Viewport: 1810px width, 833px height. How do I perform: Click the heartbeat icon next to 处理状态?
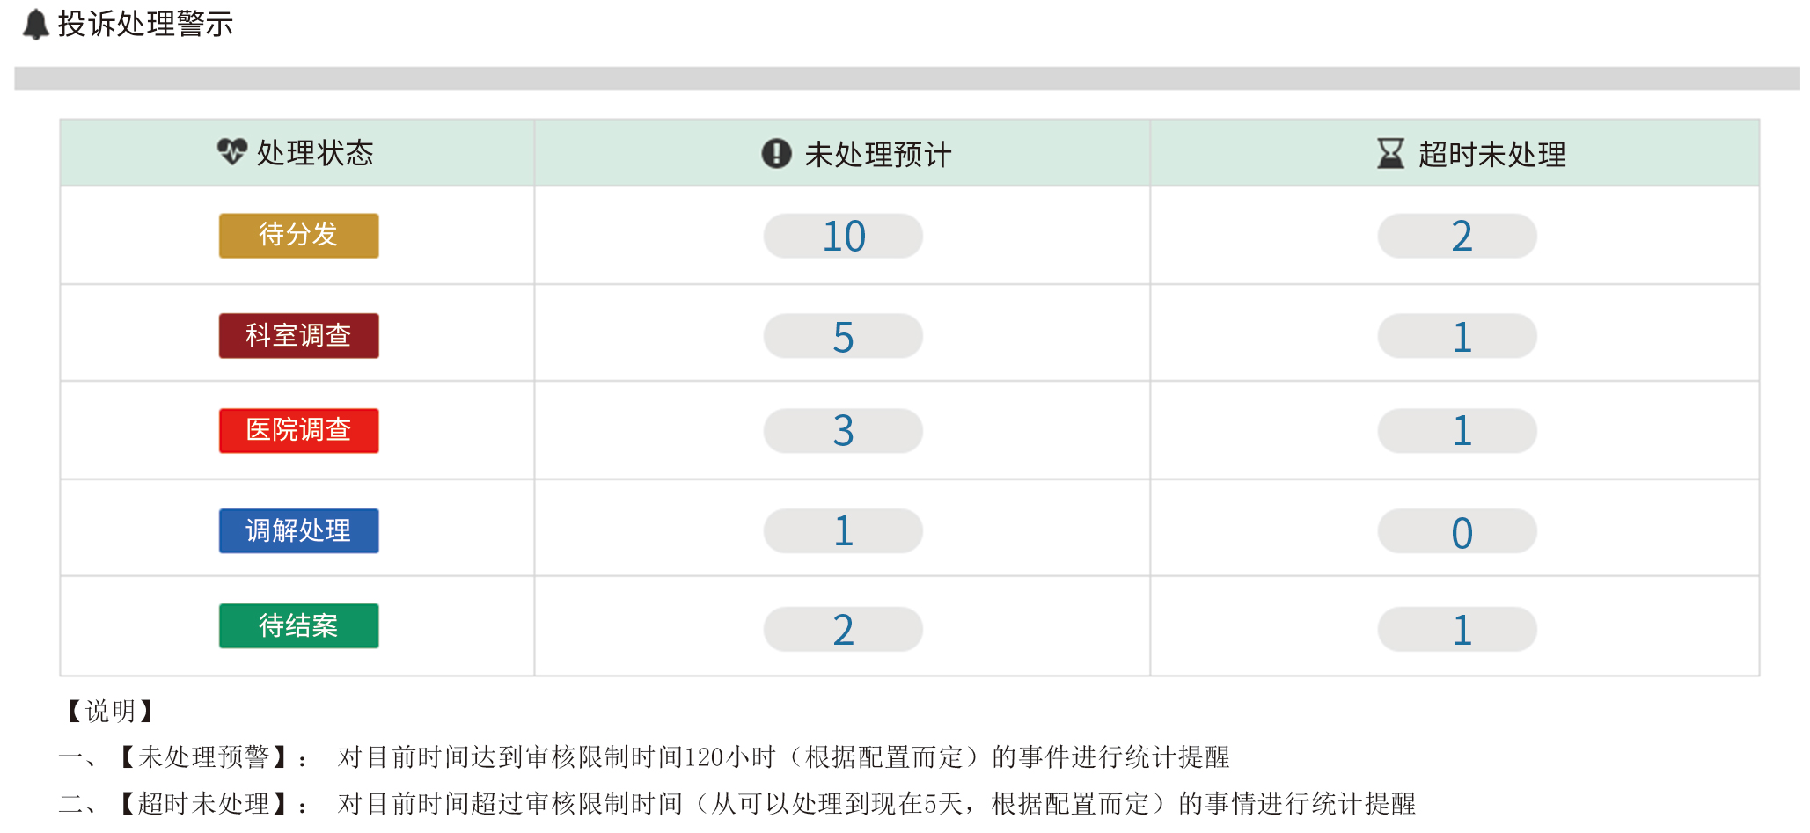[232, 151]
